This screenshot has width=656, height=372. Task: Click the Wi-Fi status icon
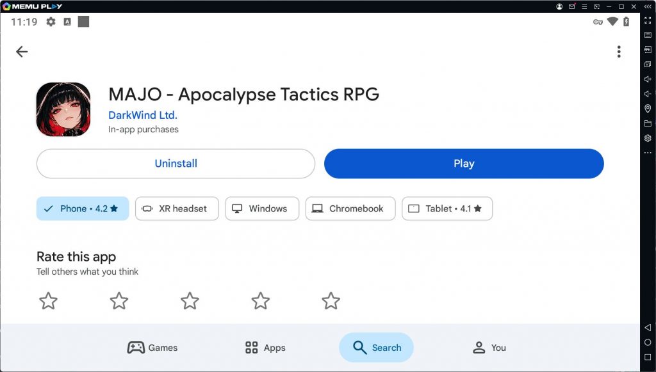point(612,22)
